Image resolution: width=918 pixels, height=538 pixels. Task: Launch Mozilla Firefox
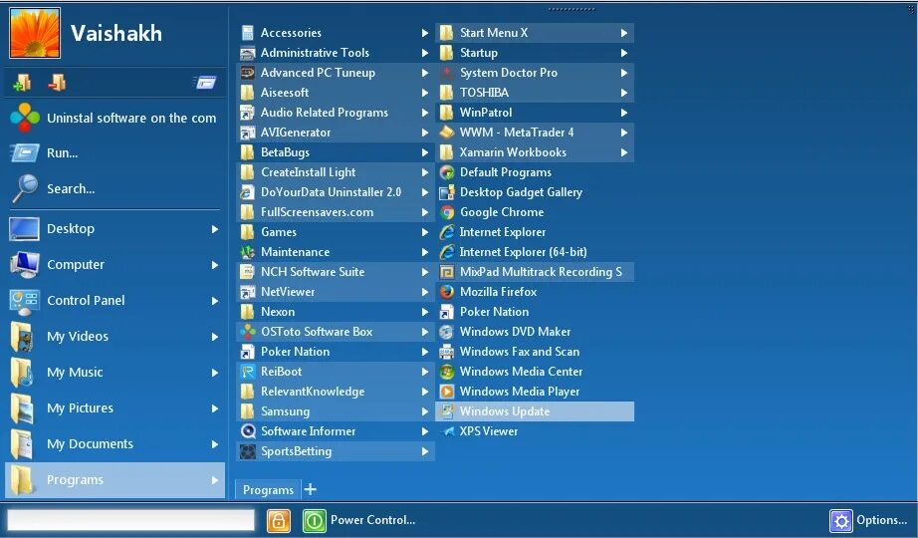(x=534, y=292)
